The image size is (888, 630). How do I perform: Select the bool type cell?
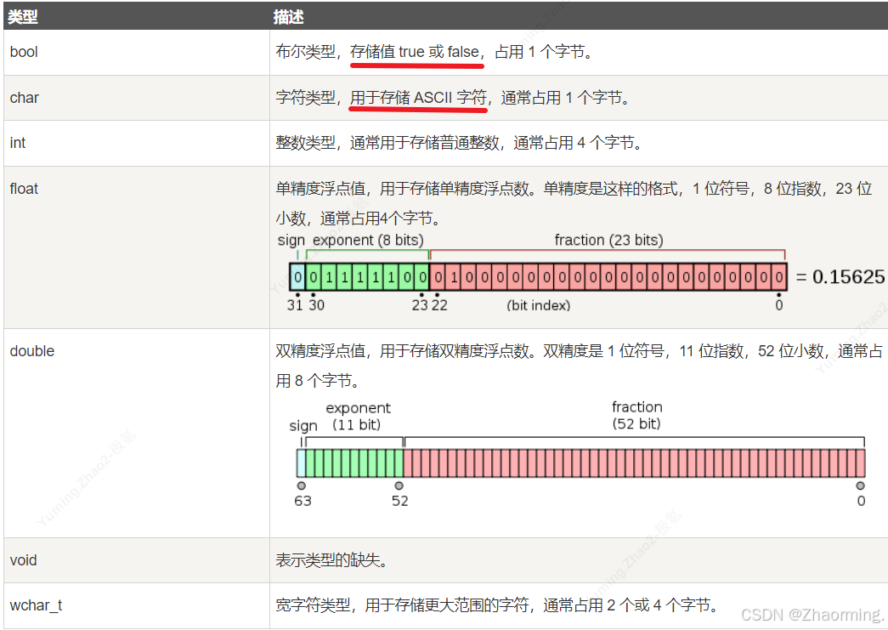[24, 52]
